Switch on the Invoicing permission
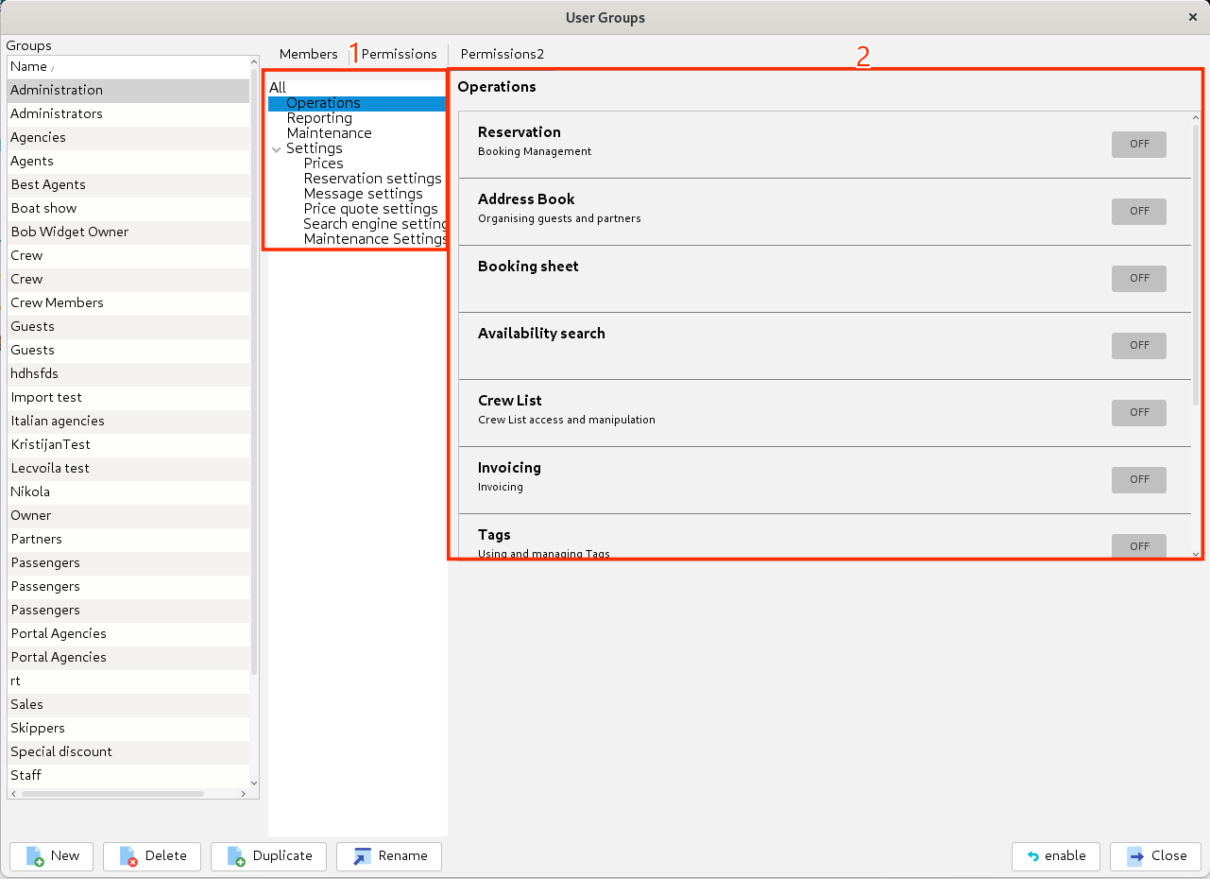 1138,479
